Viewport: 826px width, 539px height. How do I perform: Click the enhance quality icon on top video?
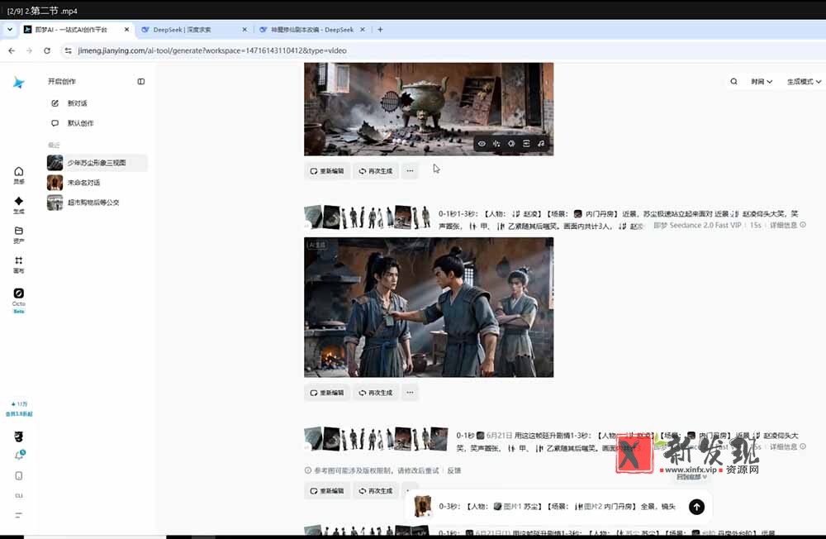[511, 144]
